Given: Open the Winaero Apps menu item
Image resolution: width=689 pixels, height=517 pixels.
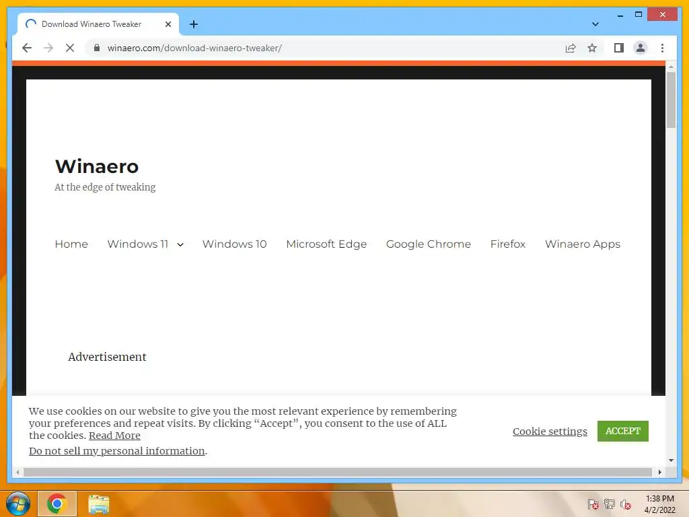Looking at the screenshot, I should (583, 244).
